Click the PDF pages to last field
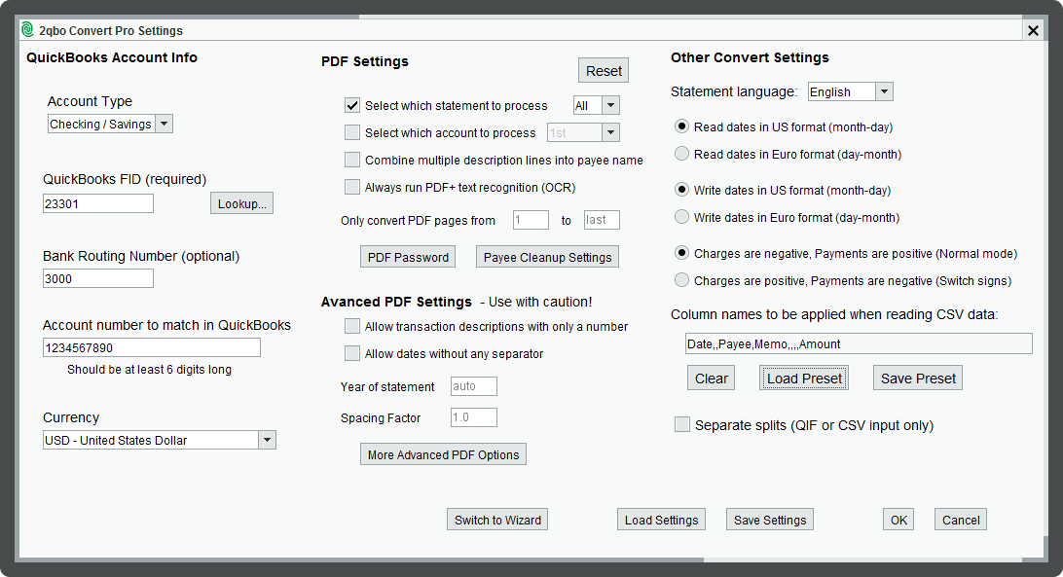This screenshot has width=1063, height=577. [x=602, y=220]
